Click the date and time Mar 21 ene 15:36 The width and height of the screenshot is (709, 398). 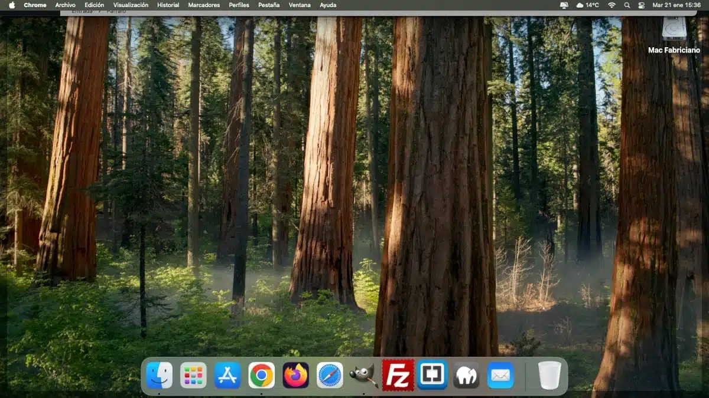(677, 5)
